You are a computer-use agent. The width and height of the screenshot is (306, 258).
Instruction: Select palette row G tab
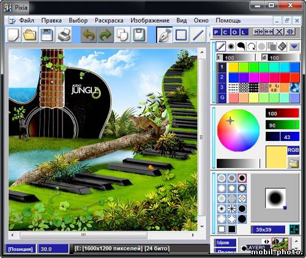(222, 97)
